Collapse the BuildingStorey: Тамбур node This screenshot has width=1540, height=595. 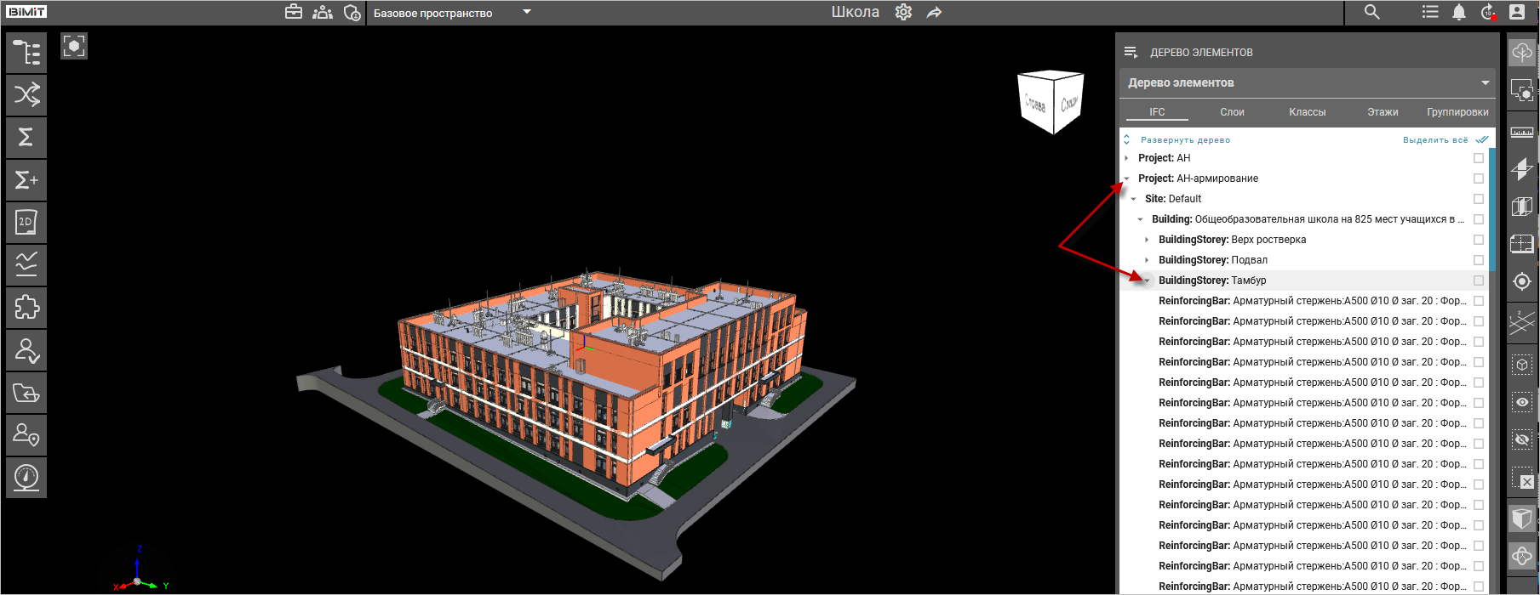click(x=1148, y=280)
